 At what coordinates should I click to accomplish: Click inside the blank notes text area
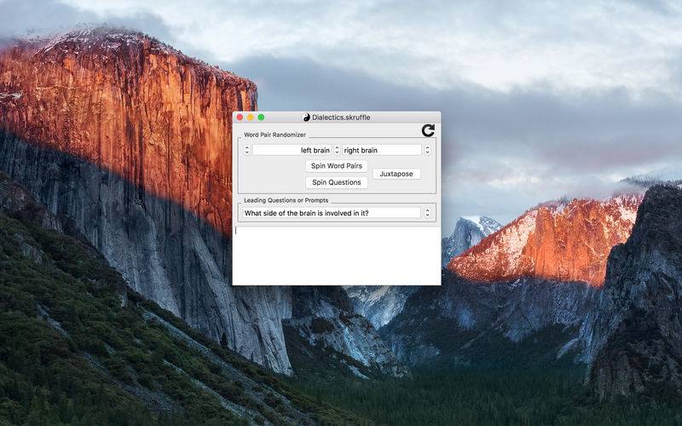[337, 256]
